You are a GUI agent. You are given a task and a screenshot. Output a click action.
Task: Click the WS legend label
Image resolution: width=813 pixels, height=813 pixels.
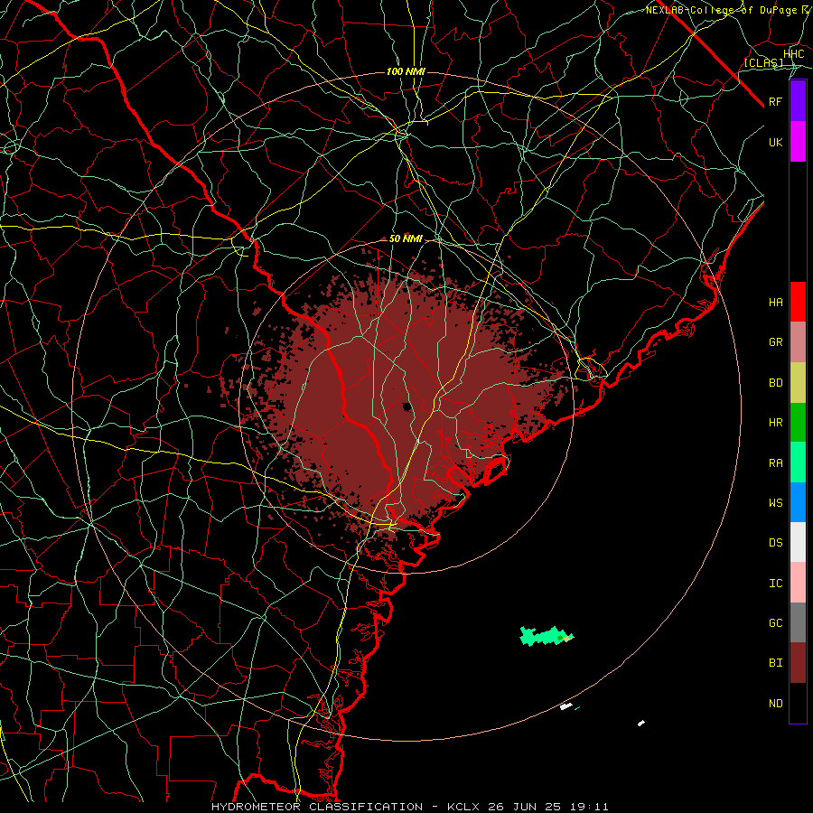pos(776,502)
